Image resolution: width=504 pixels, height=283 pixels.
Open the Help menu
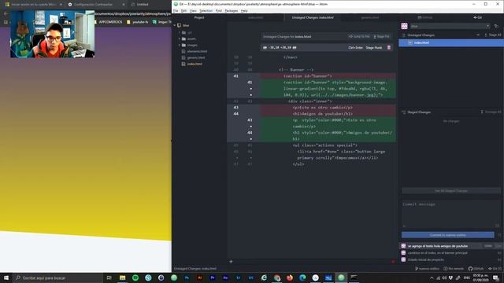tap(244, 10)
